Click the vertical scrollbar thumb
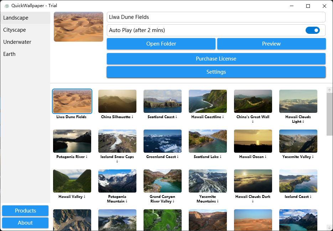 [x=329, y=114]
